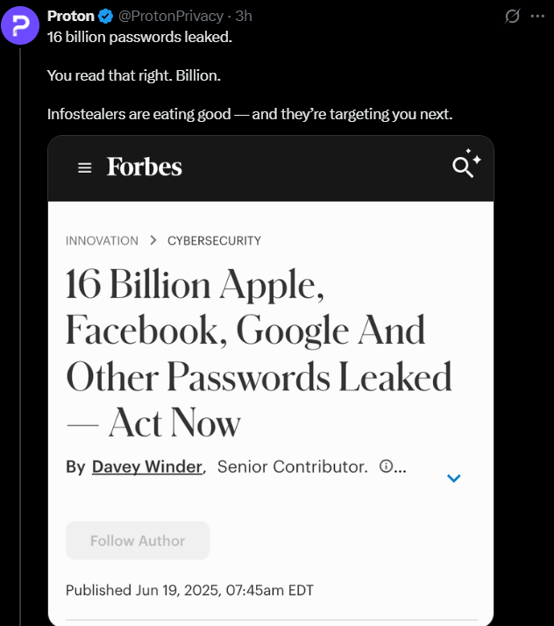Image resolution: width=554 pixels, height=626 pixels.
Task: Click the Follow Author button
Action: tap(138, 541)
